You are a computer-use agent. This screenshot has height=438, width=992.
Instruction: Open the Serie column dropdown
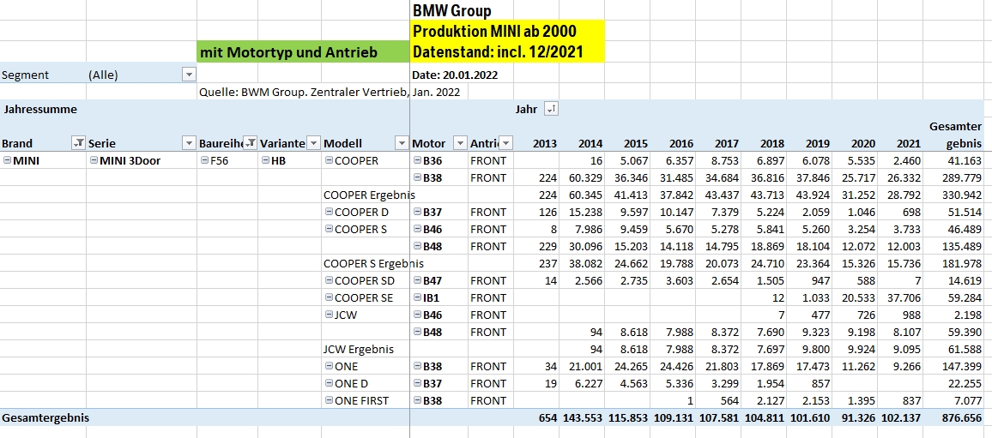coord(188,143)
